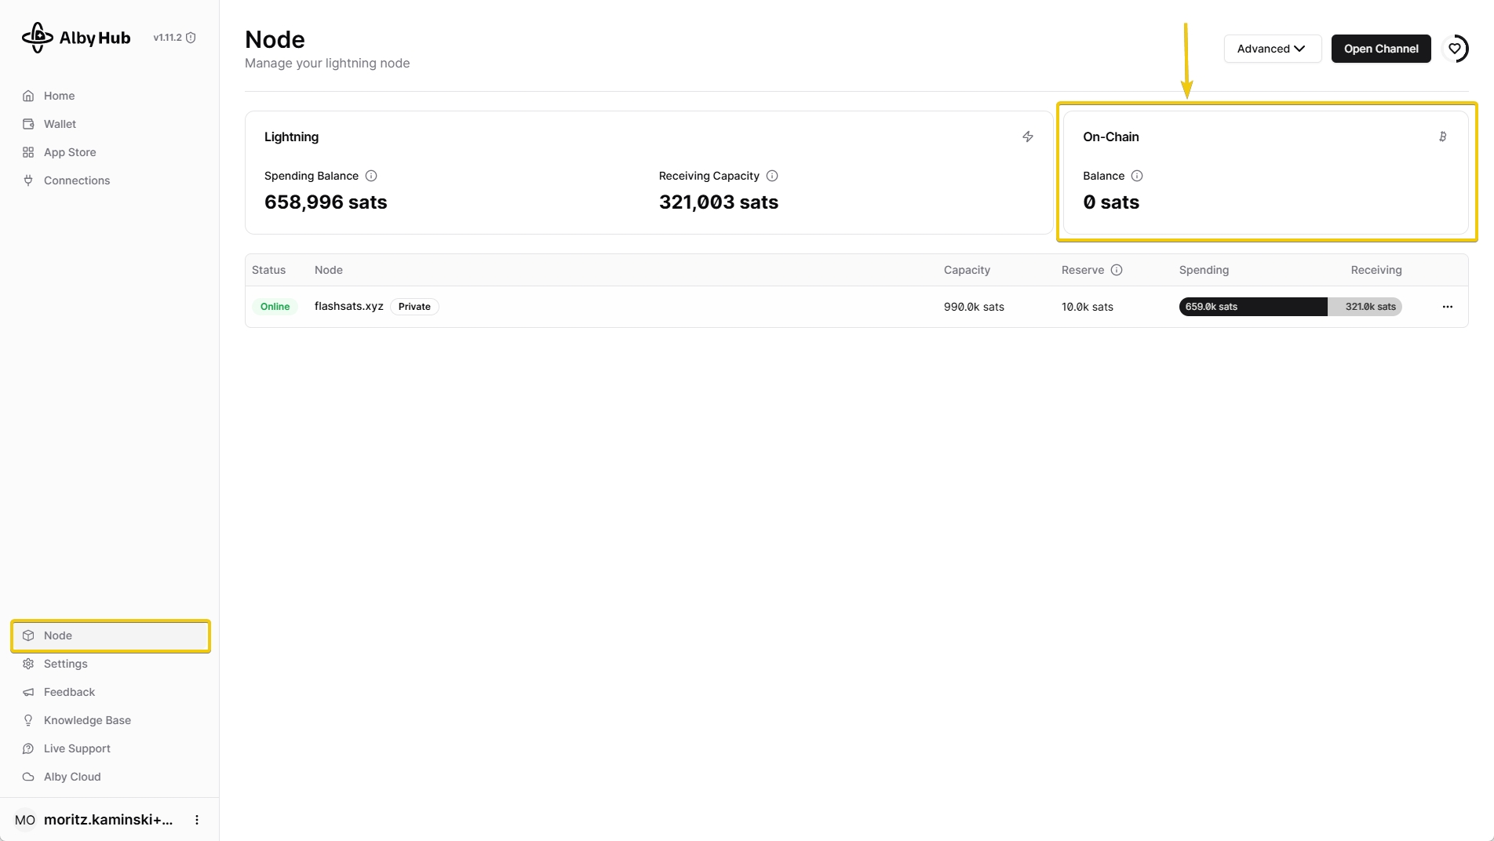This screenshot has height=841, width=1494.
Task: Go to the Home page in sidebar
Action: [x=59, y=96]
